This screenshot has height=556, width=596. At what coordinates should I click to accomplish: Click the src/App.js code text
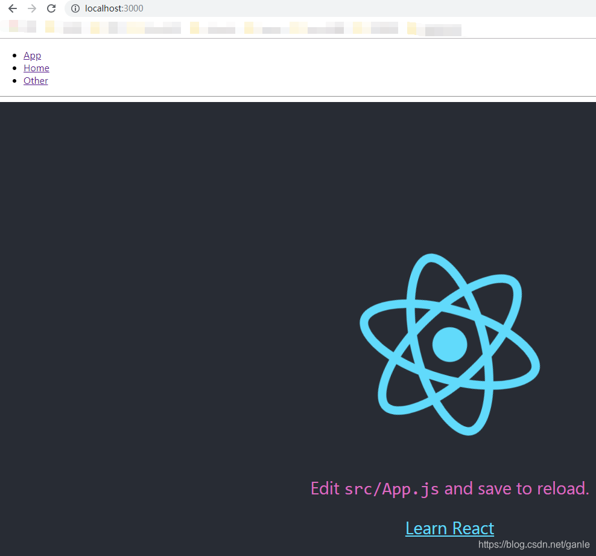point(393,489)
